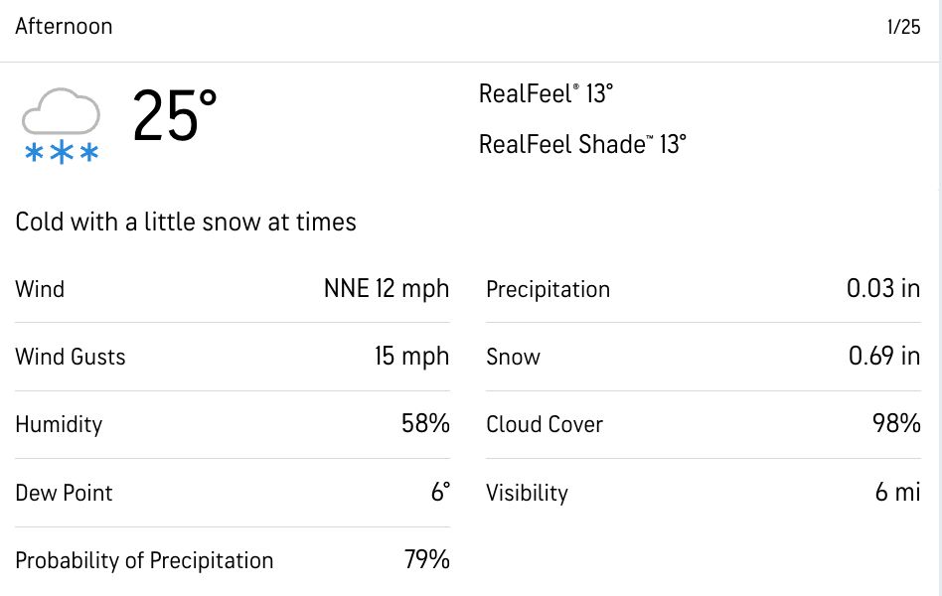Click the Visibility row label
This screenshot has height=596, width=942.
point(527,493)
